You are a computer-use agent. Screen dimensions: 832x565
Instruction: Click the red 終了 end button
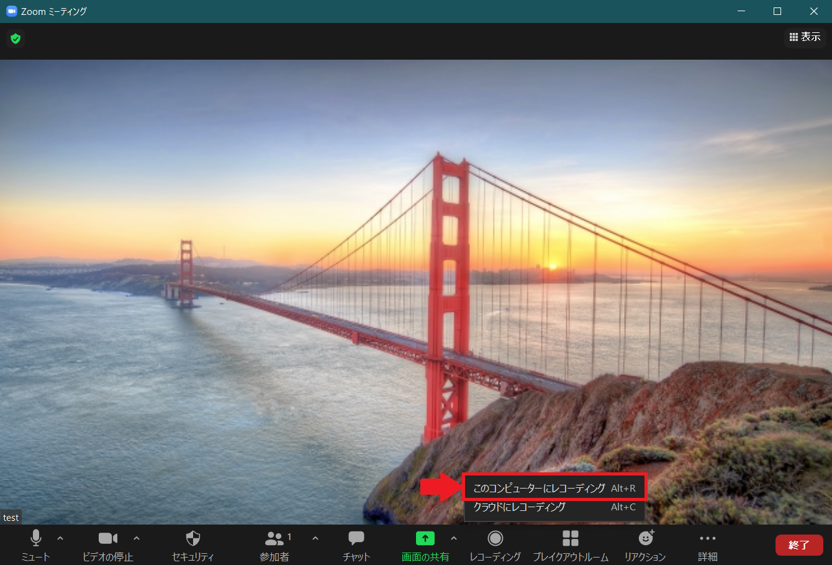coord(799,545)
